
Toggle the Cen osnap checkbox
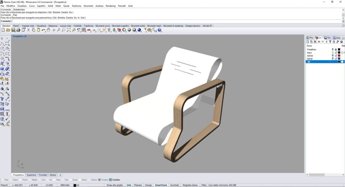(x=40, y=180)
